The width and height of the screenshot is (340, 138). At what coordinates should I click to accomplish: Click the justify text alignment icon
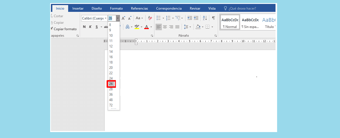(177, 27)
